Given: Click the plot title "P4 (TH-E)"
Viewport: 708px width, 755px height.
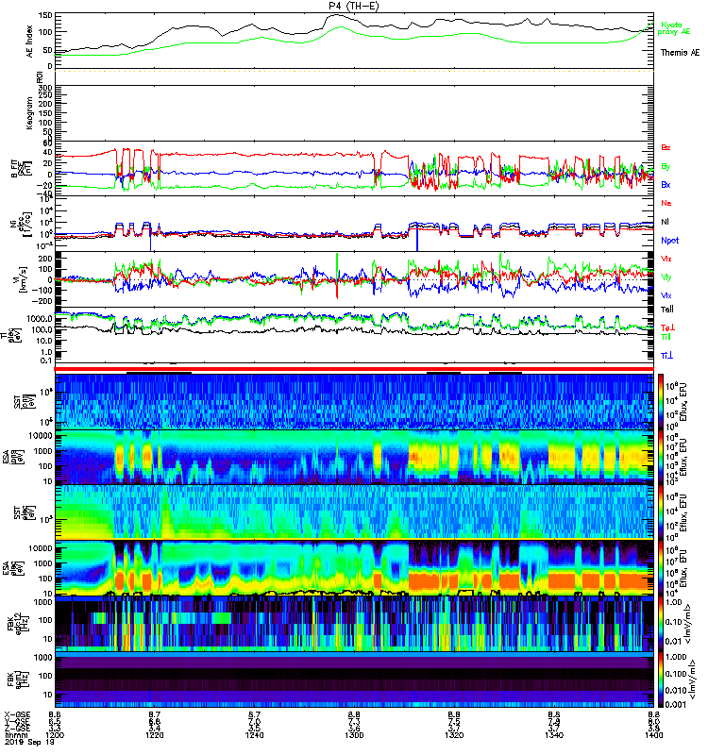Looking at the screenshot, I should pos(354,6).
